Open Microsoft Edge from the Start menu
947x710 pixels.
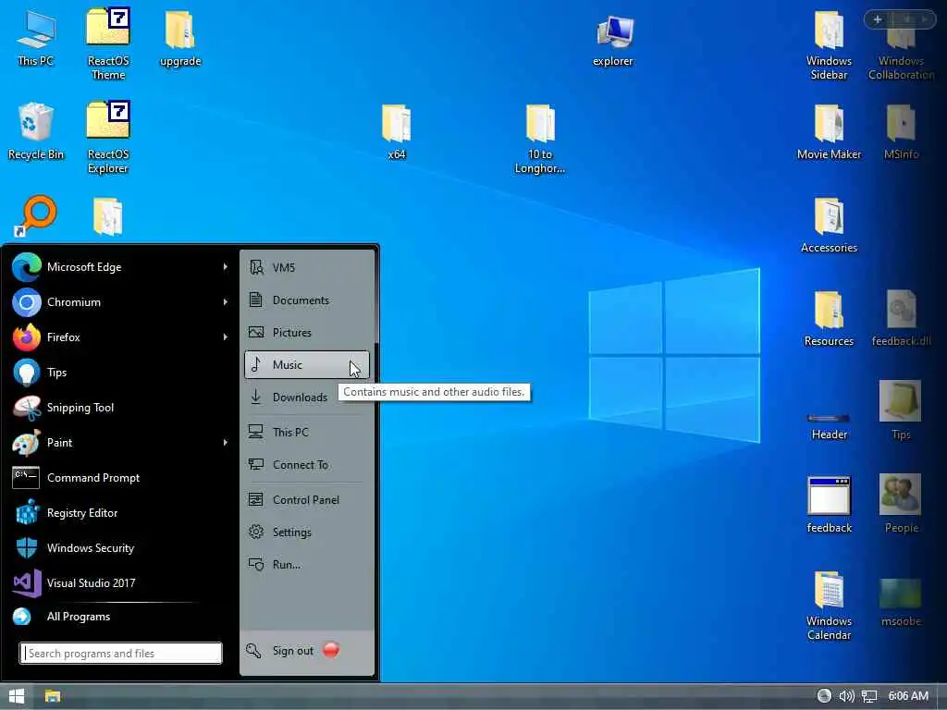pyautogui.click(x=119, y=267)
